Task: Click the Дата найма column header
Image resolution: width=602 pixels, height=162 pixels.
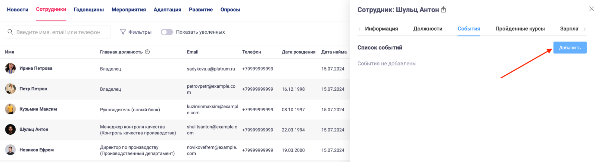Action: coord(334,52)
